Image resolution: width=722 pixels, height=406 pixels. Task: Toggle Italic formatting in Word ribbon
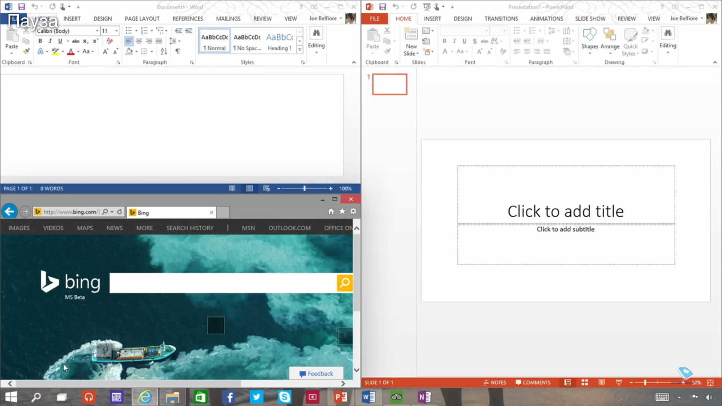[x=50, y=41]
